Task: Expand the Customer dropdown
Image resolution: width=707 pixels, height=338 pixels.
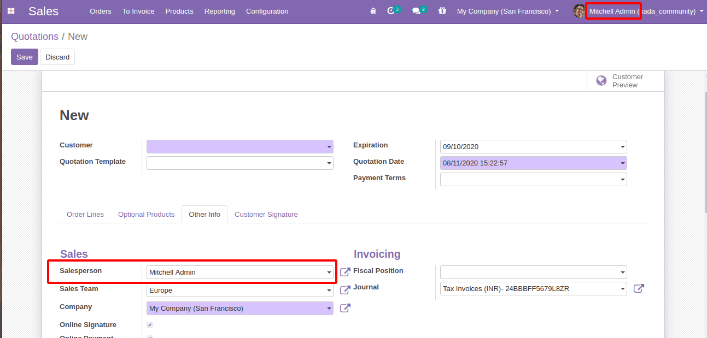Action: [x=329, y=147]
